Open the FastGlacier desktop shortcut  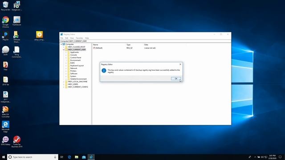coord(17,21)
